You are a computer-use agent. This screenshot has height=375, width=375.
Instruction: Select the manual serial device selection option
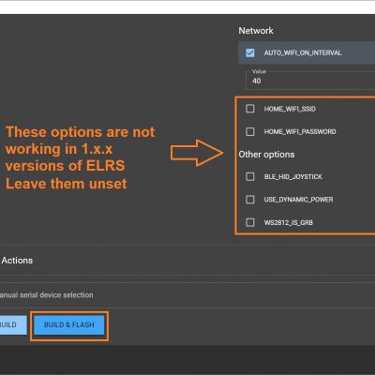pos(47,295)
